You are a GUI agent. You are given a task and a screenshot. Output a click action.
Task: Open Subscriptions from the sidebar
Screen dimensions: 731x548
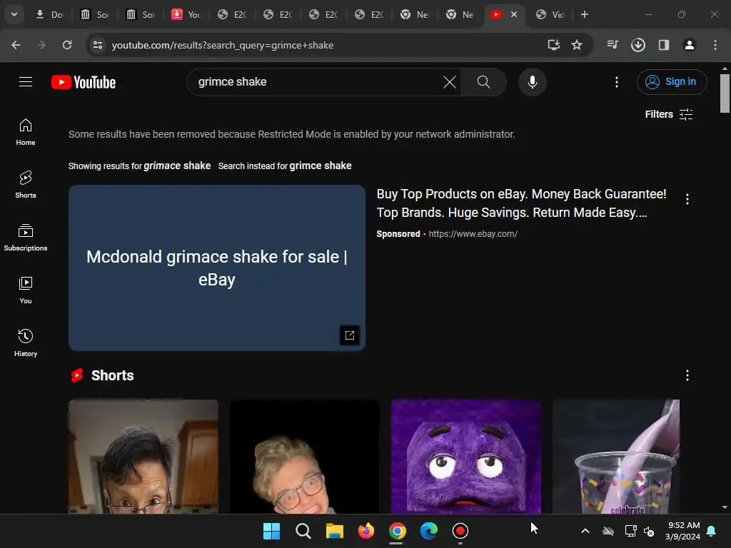(26, 238)
